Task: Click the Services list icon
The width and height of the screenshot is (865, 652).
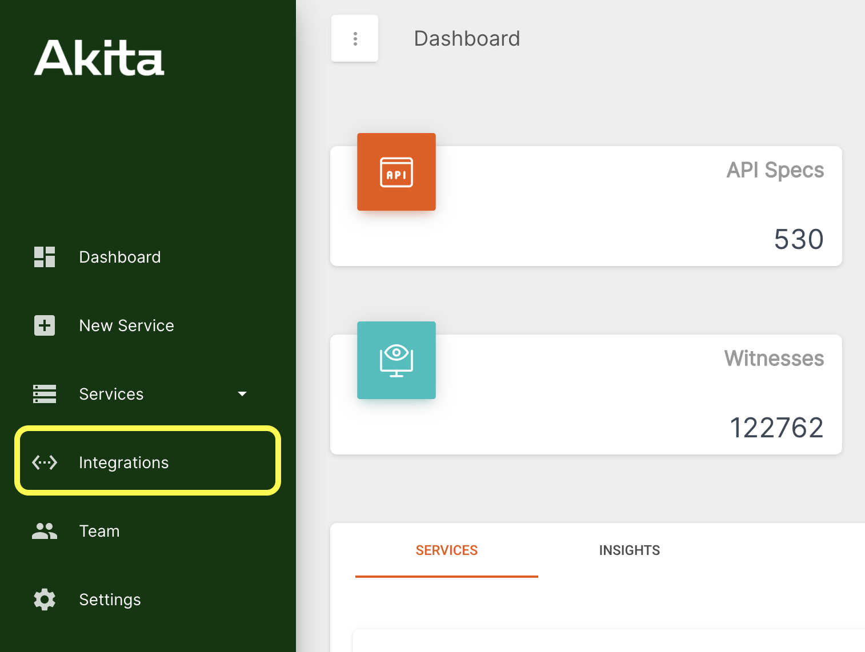Action: click(45, 394)
